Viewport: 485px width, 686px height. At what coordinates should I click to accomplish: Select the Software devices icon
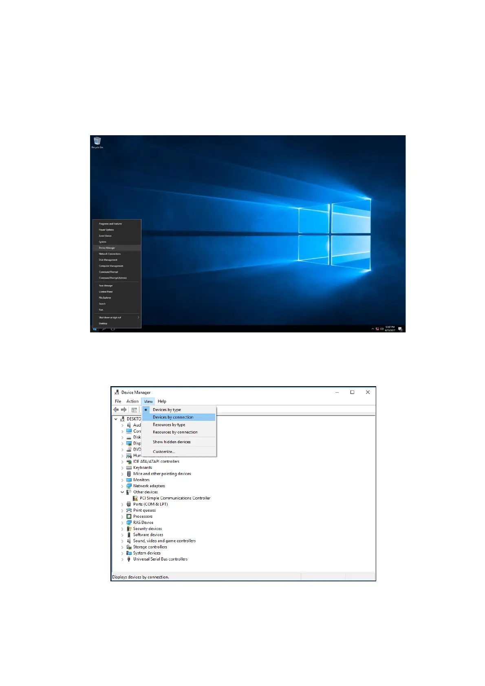129,535
